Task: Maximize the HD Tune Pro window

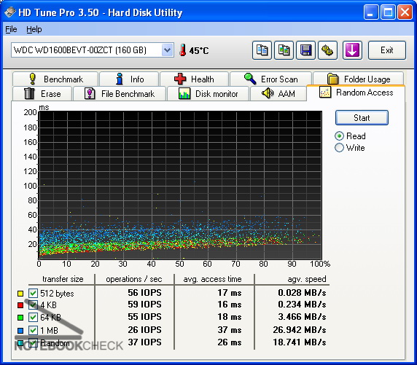Action: 388,12
